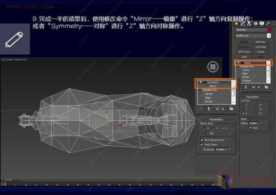The height and width of the screenshot is (195, 276).
Task: Enable the Flip checkbox
Action: (207, 133)
